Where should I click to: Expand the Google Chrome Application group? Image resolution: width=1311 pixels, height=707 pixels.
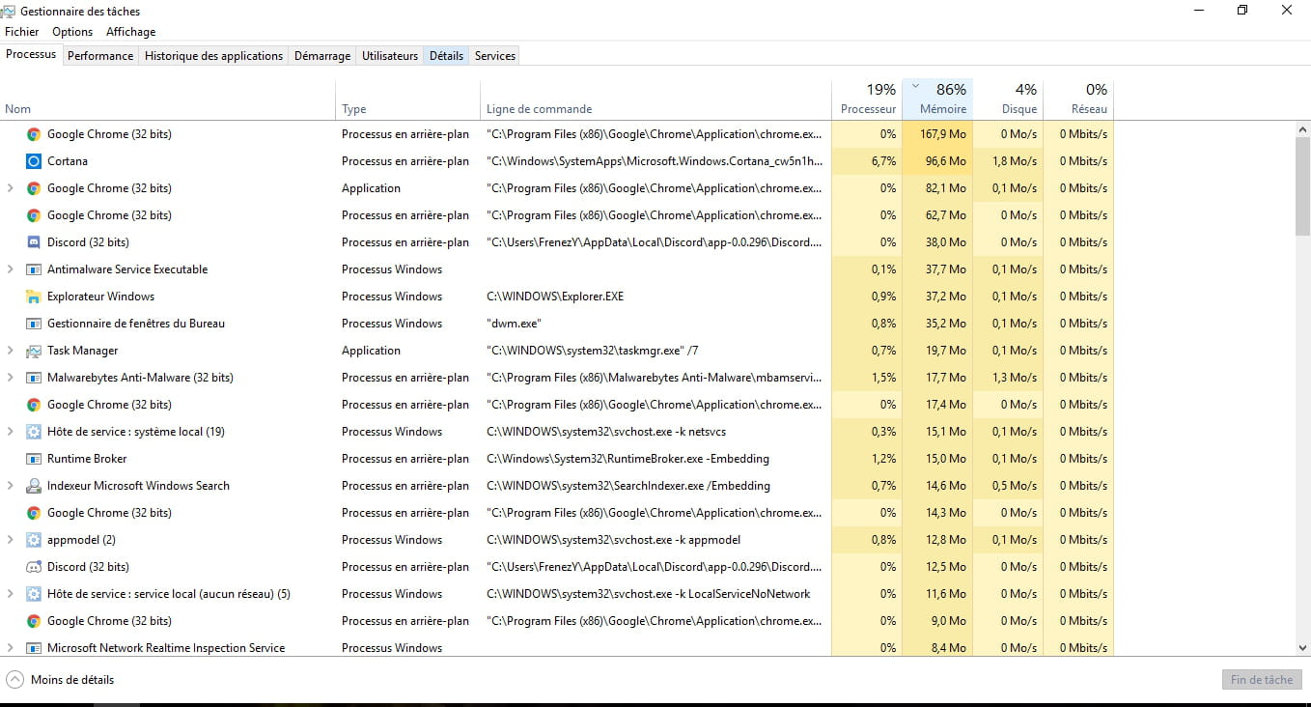click(x=11, y=188)
